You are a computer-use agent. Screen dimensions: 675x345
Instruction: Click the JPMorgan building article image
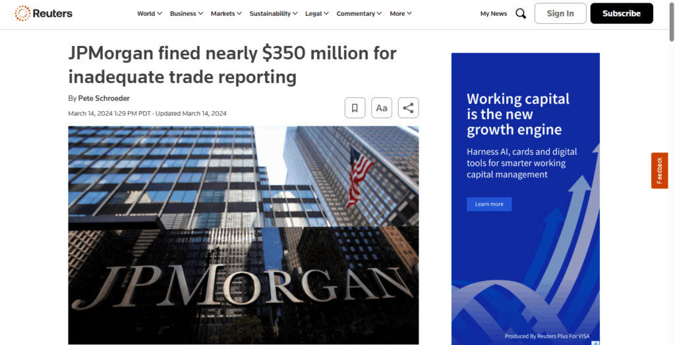[x=243, y=235]
